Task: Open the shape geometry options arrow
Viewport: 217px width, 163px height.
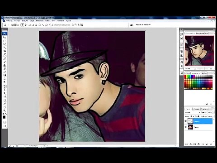Action: point(49,25)
